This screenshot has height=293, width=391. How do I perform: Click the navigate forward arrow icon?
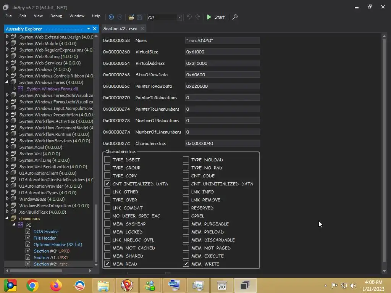120,17
